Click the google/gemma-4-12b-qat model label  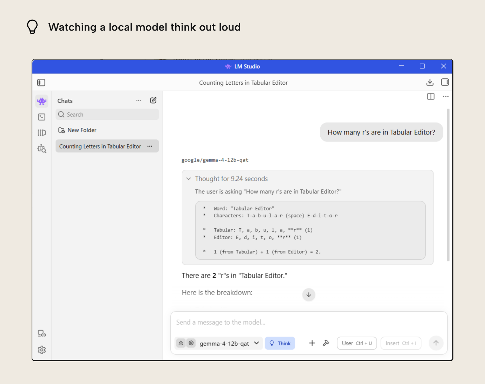215,160
